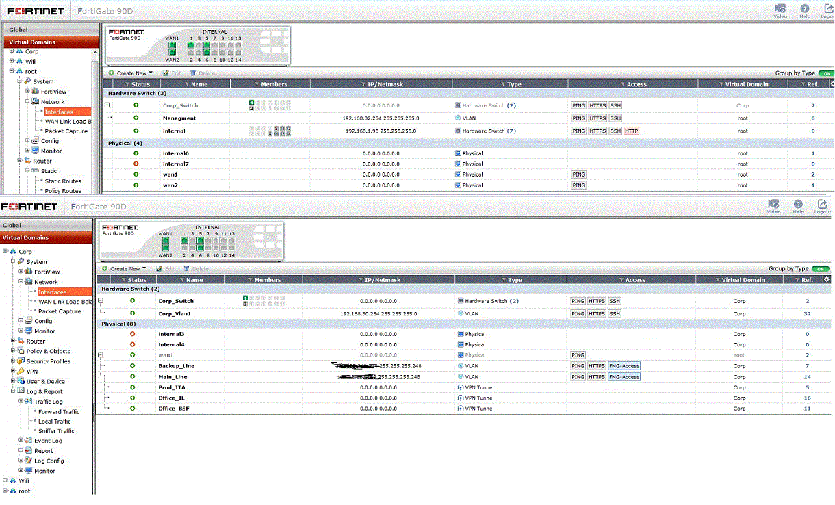Open Policy Routes in the tree
This screenshot has height=505, width=835.
point(63,191)
